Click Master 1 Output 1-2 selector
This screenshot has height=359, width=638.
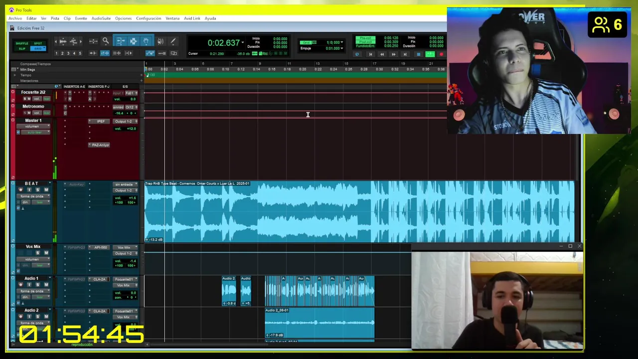tap(123, 121)
